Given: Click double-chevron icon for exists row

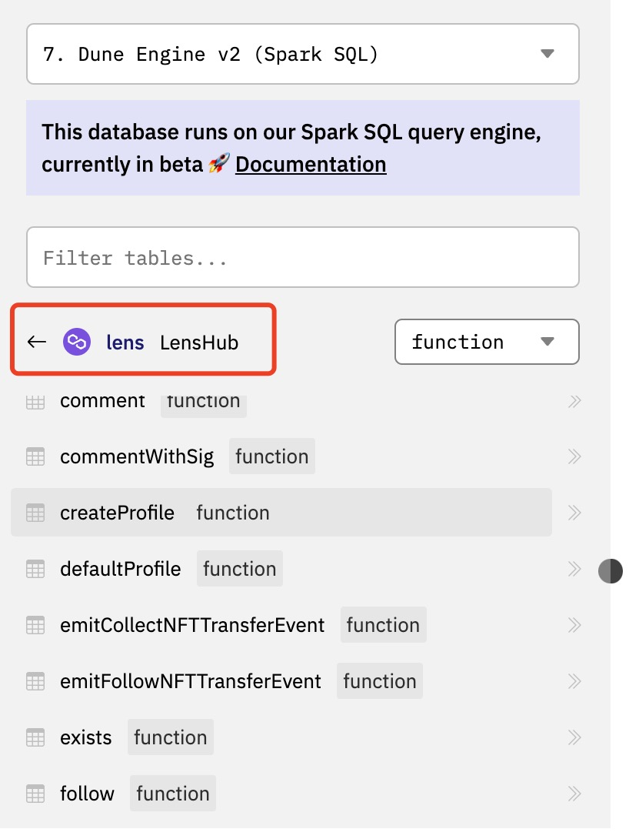Looking at the screenshot, I should pos(574,737).
